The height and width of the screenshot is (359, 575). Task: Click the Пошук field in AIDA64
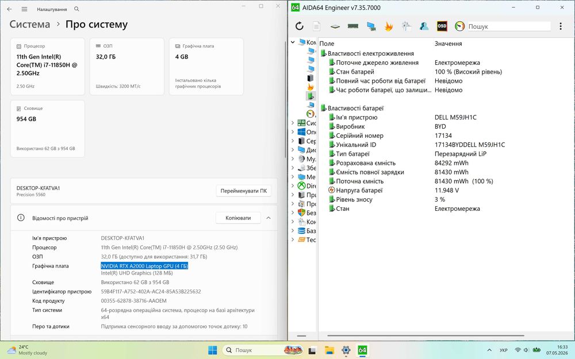(x=509, y=26)
